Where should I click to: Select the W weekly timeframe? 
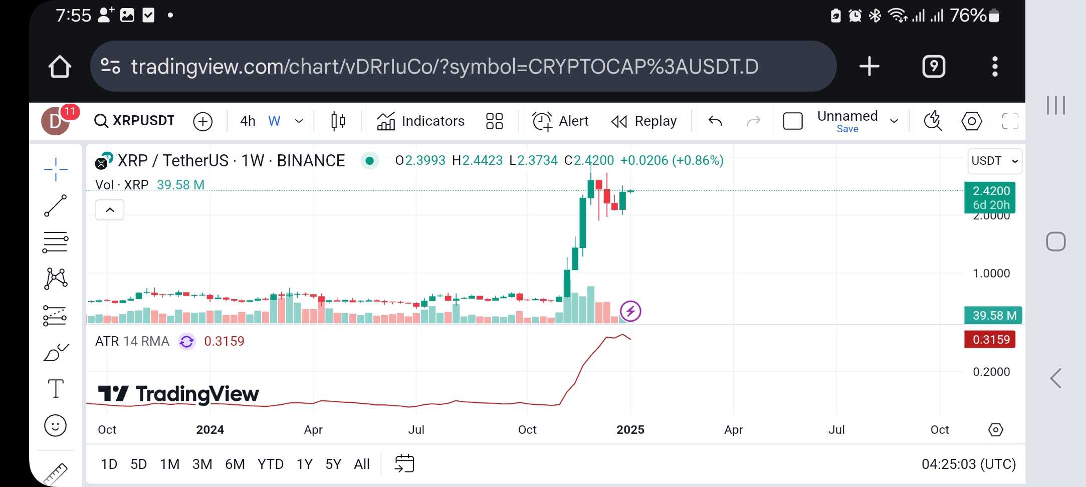pyautogui.click(x=274, y=121)
